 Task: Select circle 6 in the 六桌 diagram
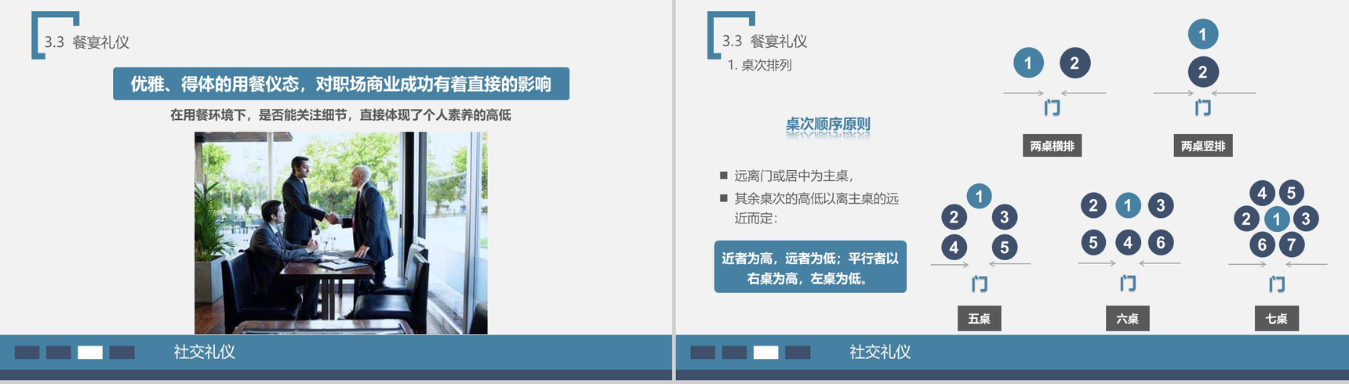[x=1161, y=242]
